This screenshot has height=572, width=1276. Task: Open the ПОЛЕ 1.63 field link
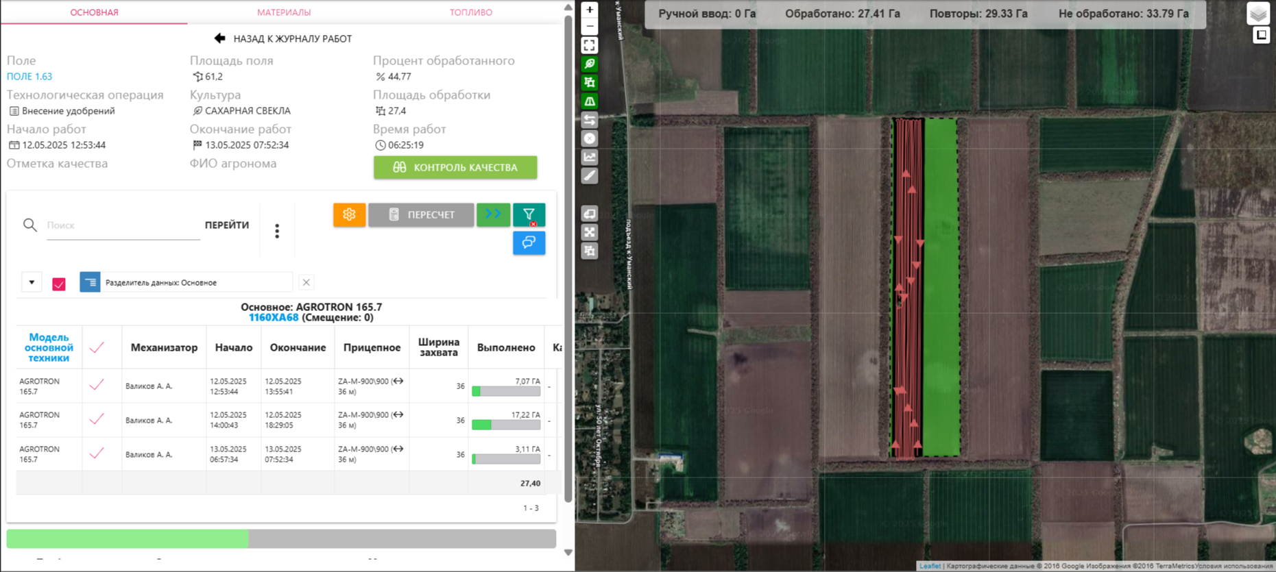click(29, 77)
